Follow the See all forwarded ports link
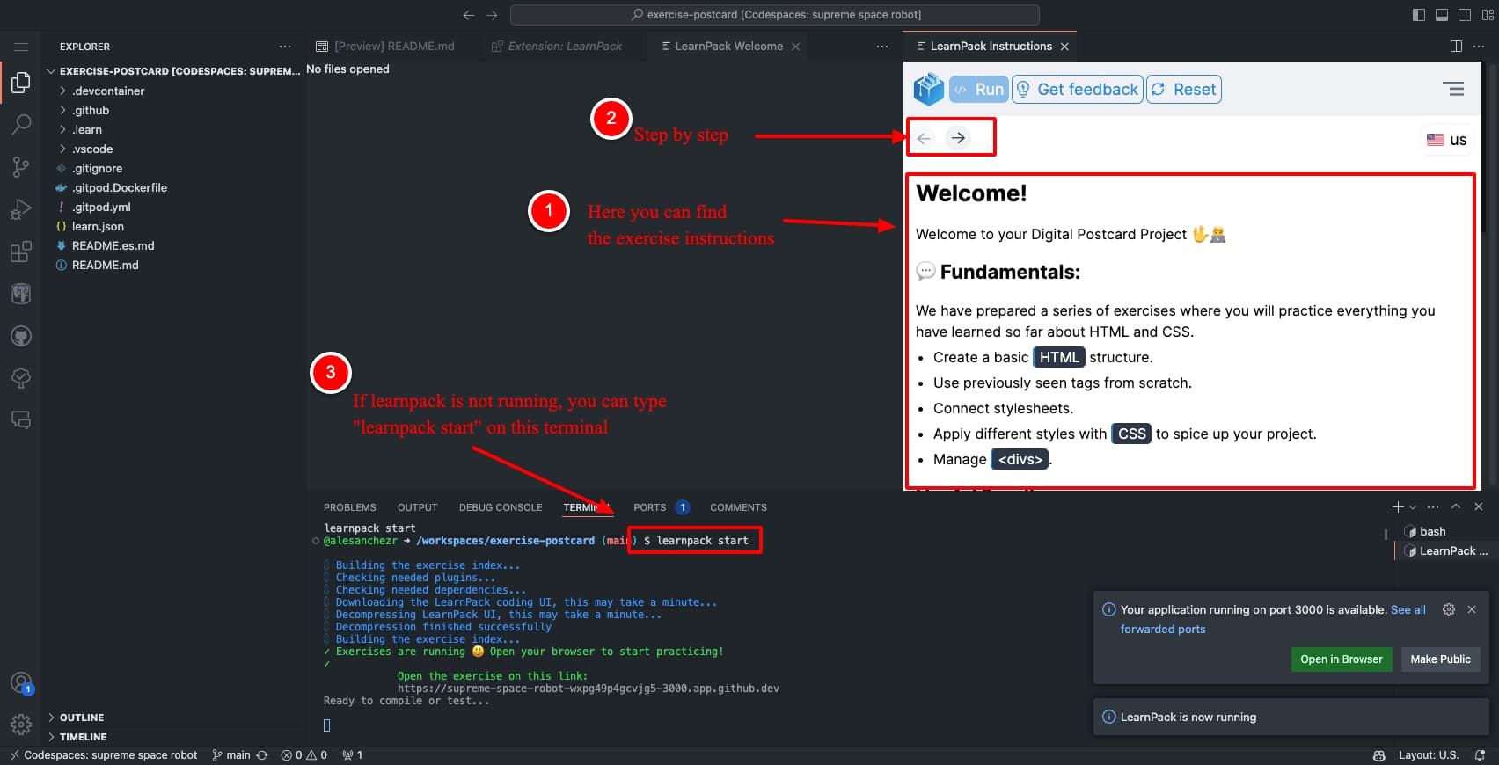This screenshot has height=765, width=1499. coord(1408,609)
